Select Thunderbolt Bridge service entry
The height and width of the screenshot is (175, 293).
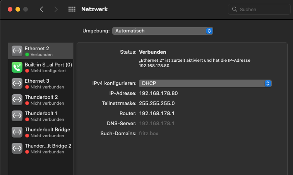(47, 133)
